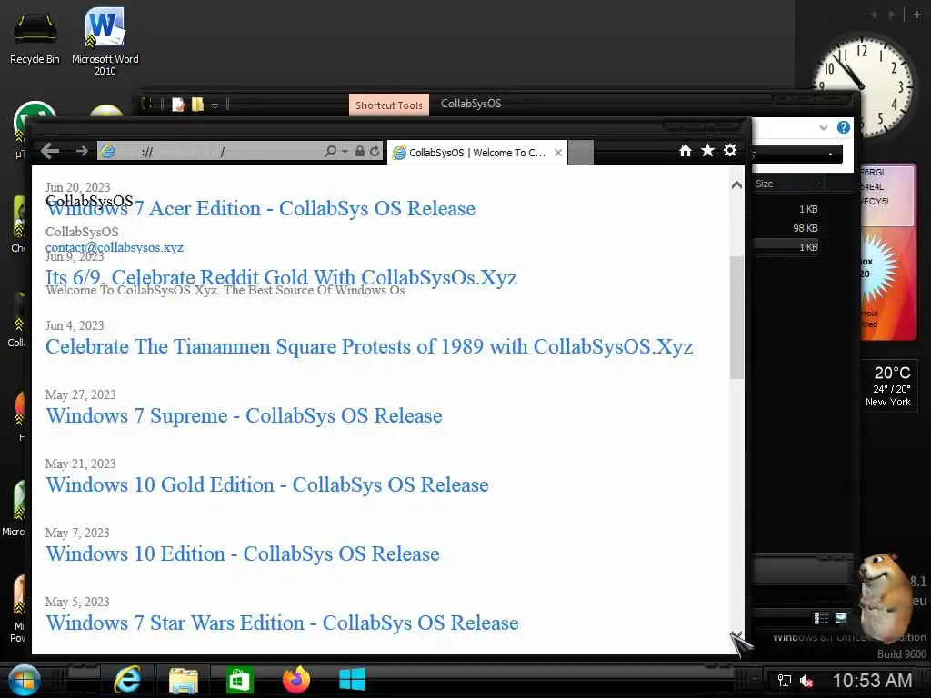The image size is (931, 698).
Task: Click the page scrollbar up arrow
Action: click(x=736, y=185)
